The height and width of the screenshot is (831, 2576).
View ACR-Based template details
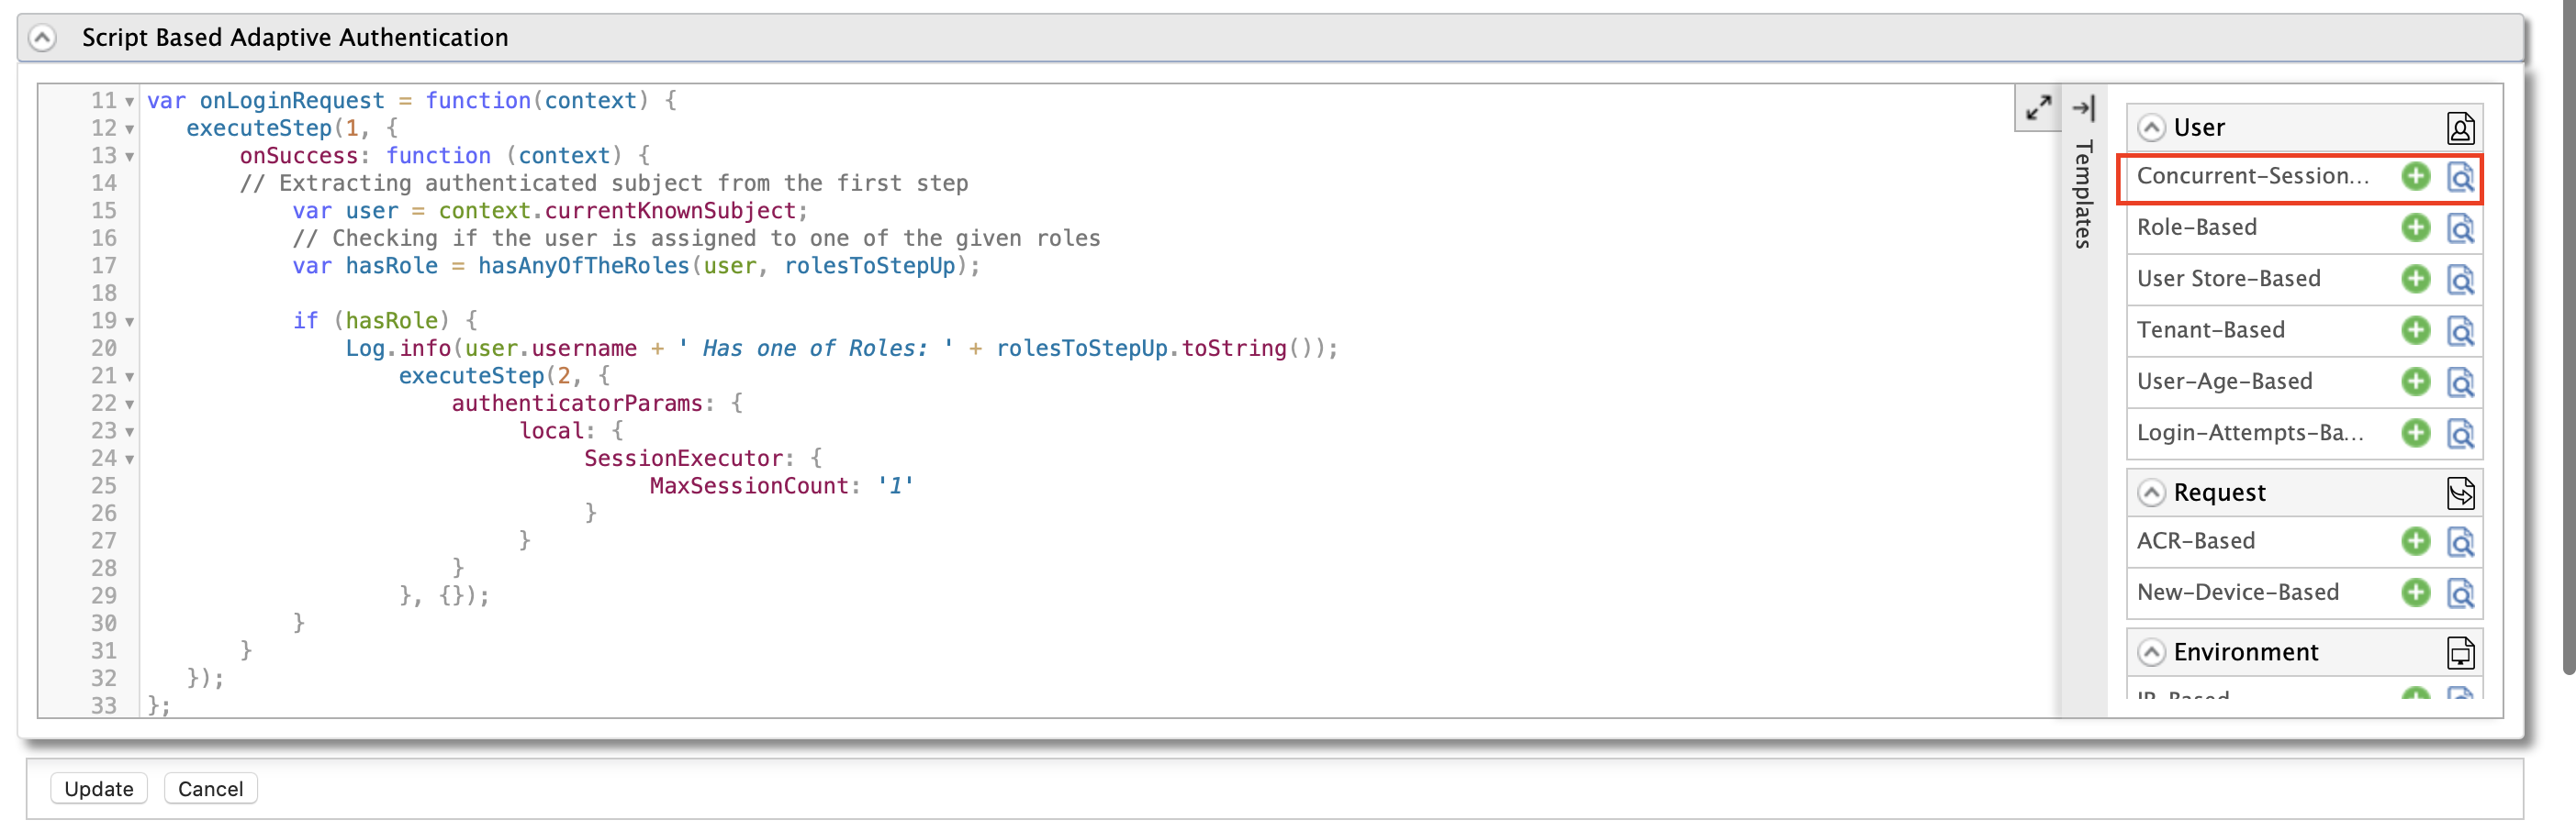[2460, 542]
